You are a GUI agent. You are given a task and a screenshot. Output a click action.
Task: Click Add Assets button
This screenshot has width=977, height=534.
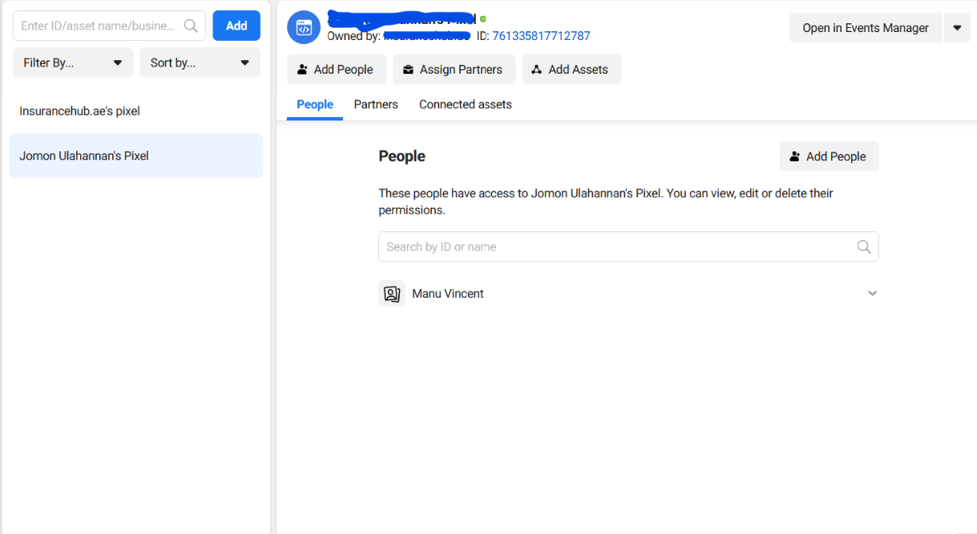pos(571,70)
